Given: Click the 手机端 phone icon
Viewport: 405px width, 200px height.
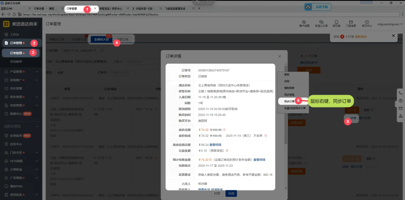Looking at the screenshot, I should point(336,22).
